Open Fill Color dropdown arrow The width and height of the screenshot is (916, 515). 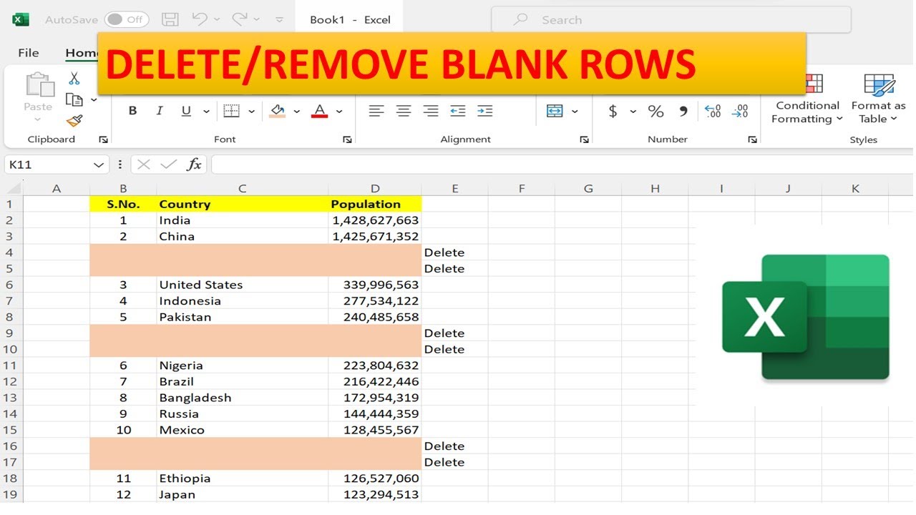[x=296, y=112]
